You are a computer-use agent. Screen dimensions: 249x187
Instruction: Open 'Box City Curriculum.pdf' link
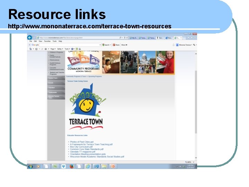click(x=81, y=147)
